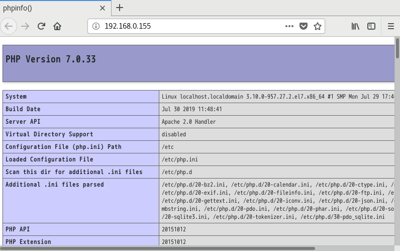
Task: Click the horizontal scrollbar thumb at the bottom
Action: 157,248
